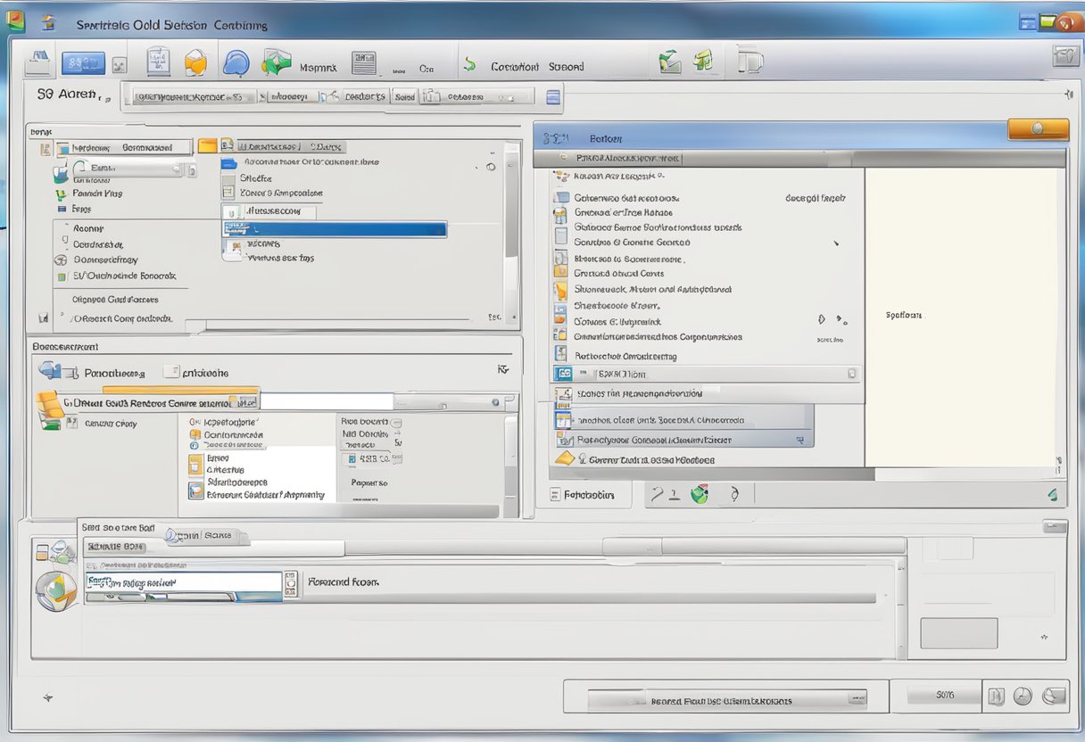The height and width of the screenshot is (742, 1085).
Task: Click inside the search input field
Action: click(178, 583)
